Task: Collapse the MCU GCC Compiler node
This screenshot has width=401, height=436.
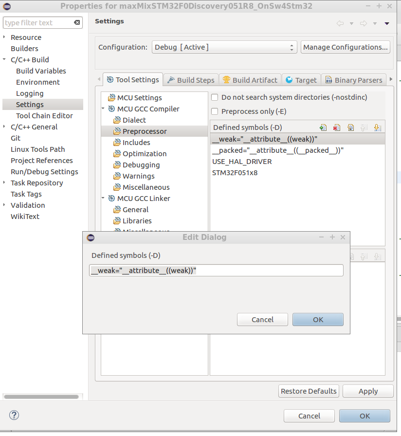Action: [x=104, y=109]
